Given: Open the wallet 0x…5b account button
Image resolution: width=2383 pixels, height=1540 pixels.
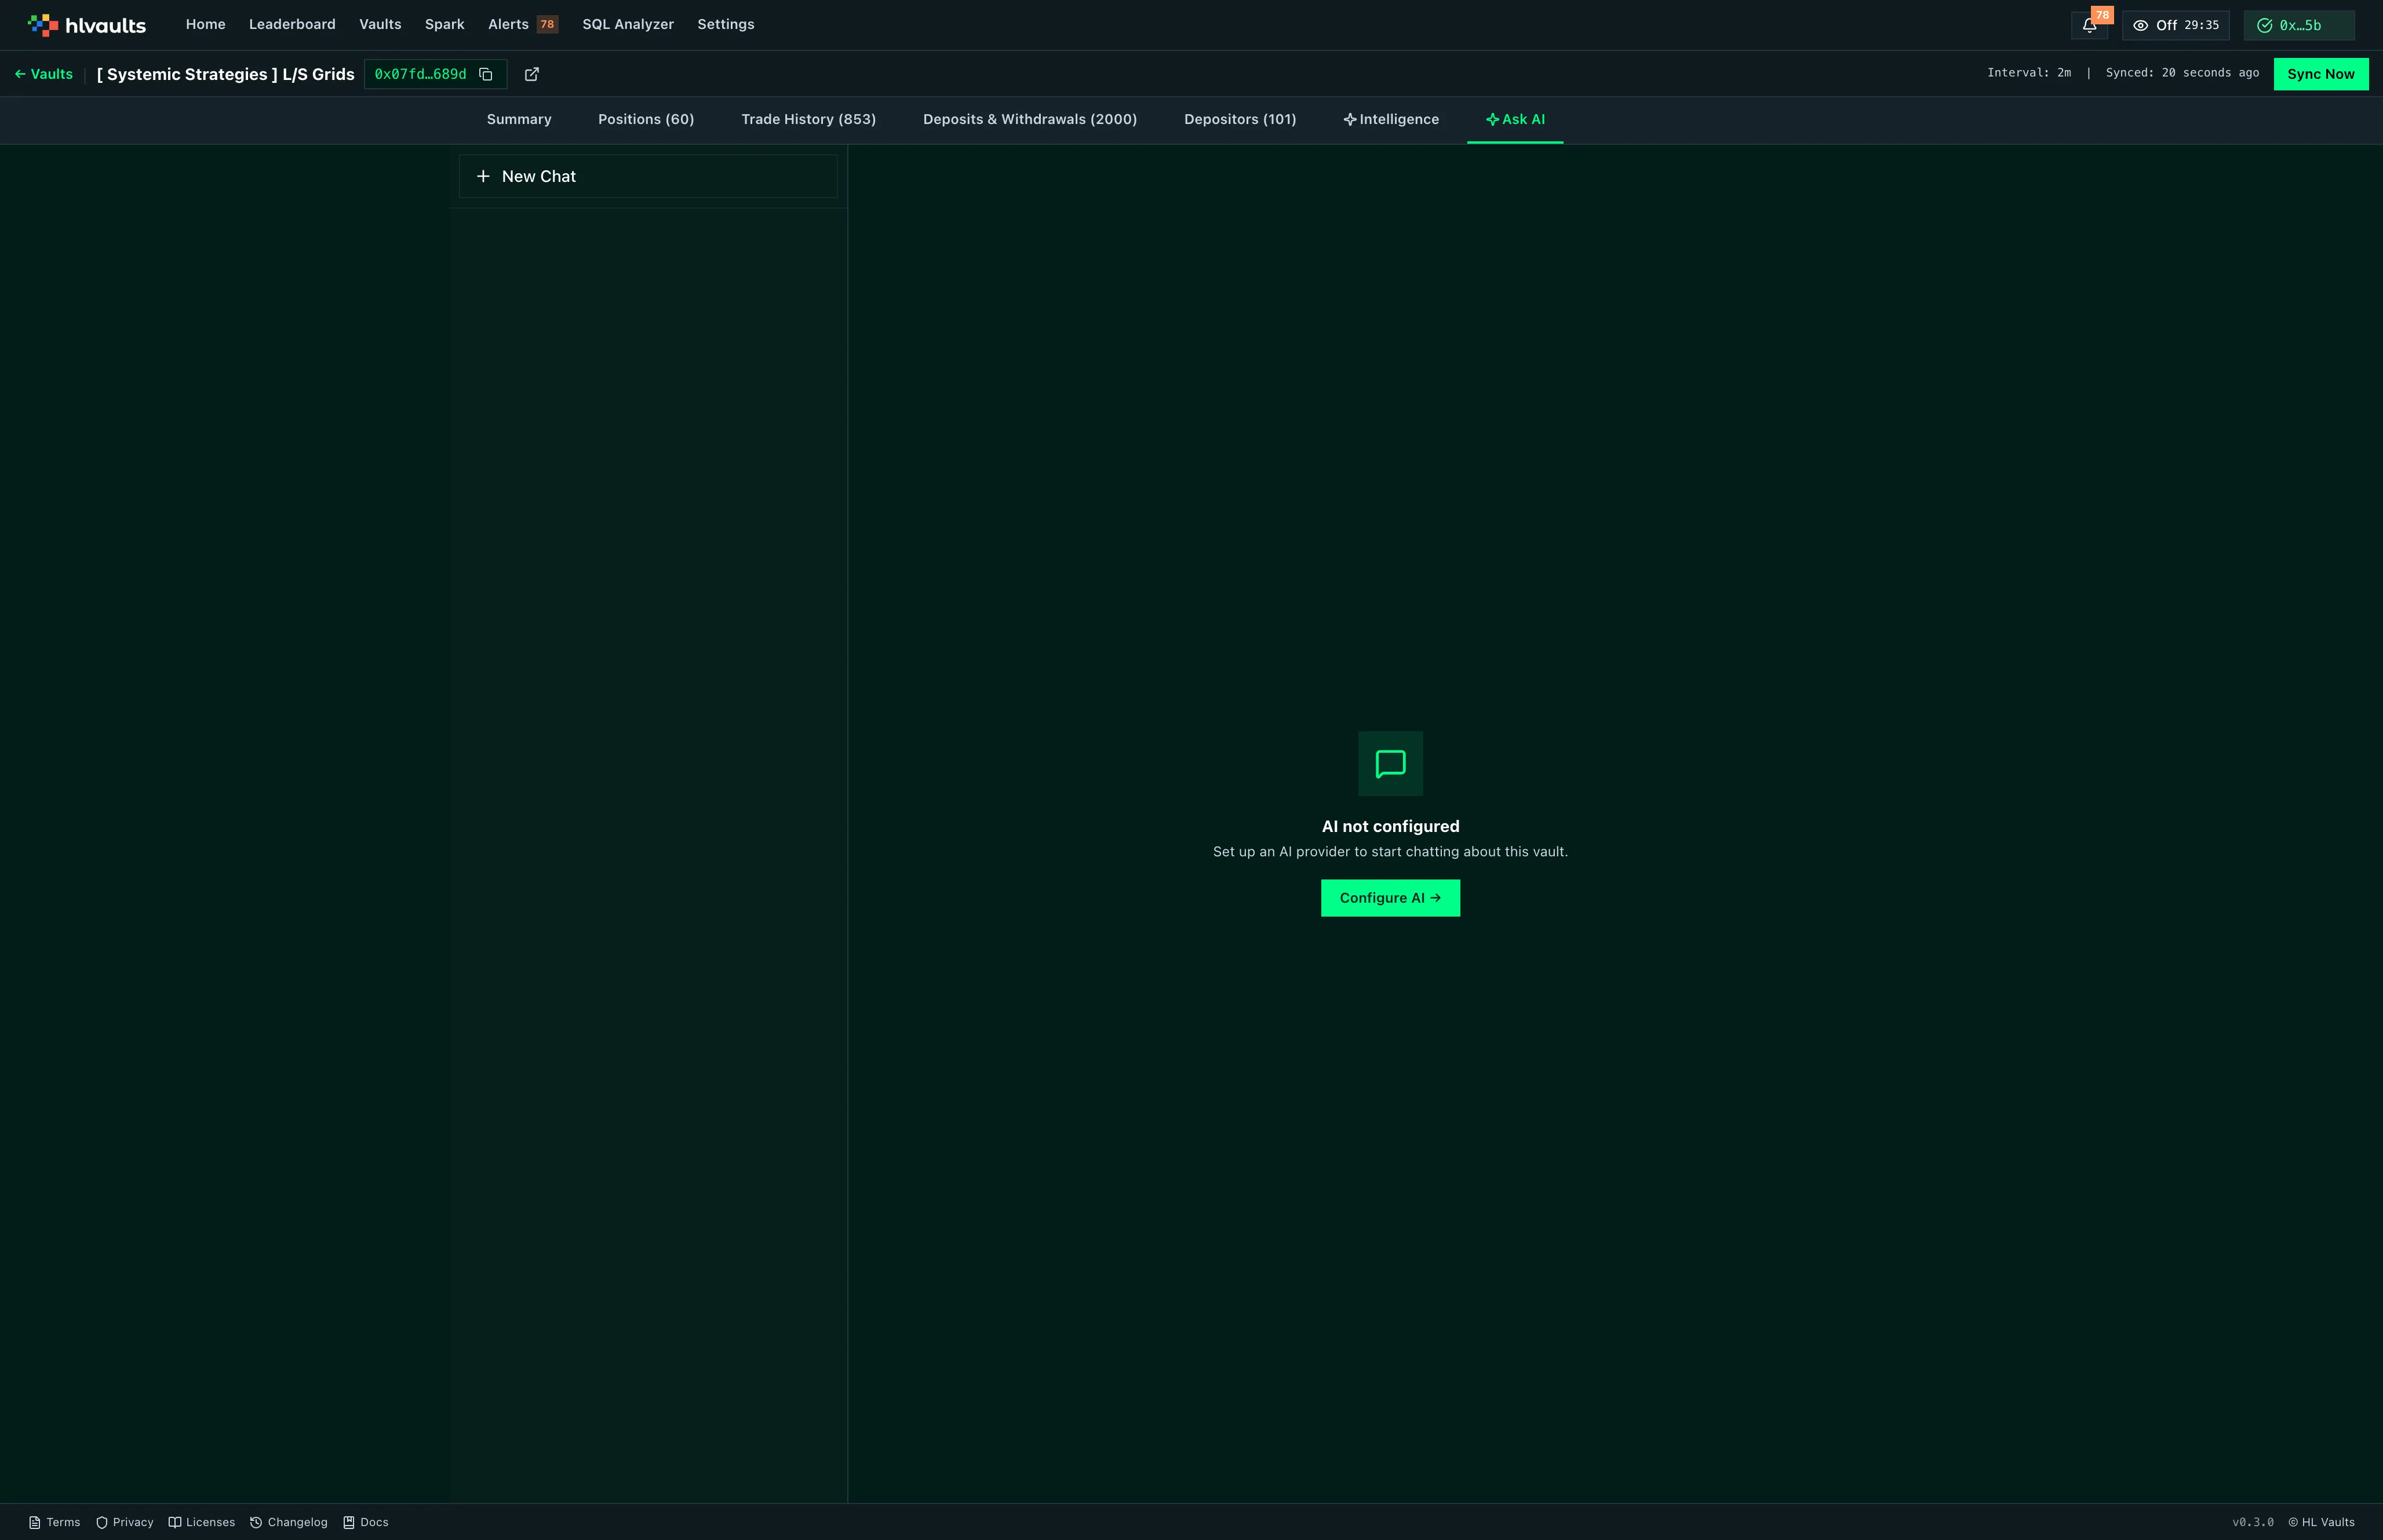Looking at the screenshot, I should (2299, 25).
